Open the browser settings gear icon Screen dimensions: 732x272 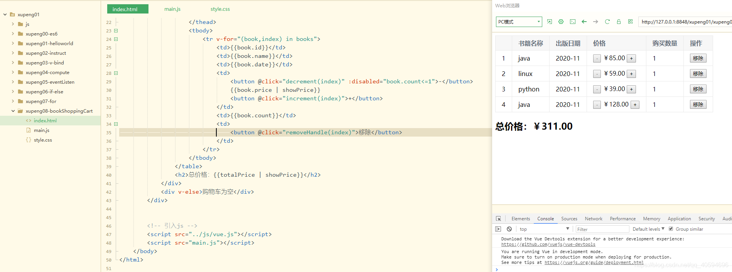(561, 22)
